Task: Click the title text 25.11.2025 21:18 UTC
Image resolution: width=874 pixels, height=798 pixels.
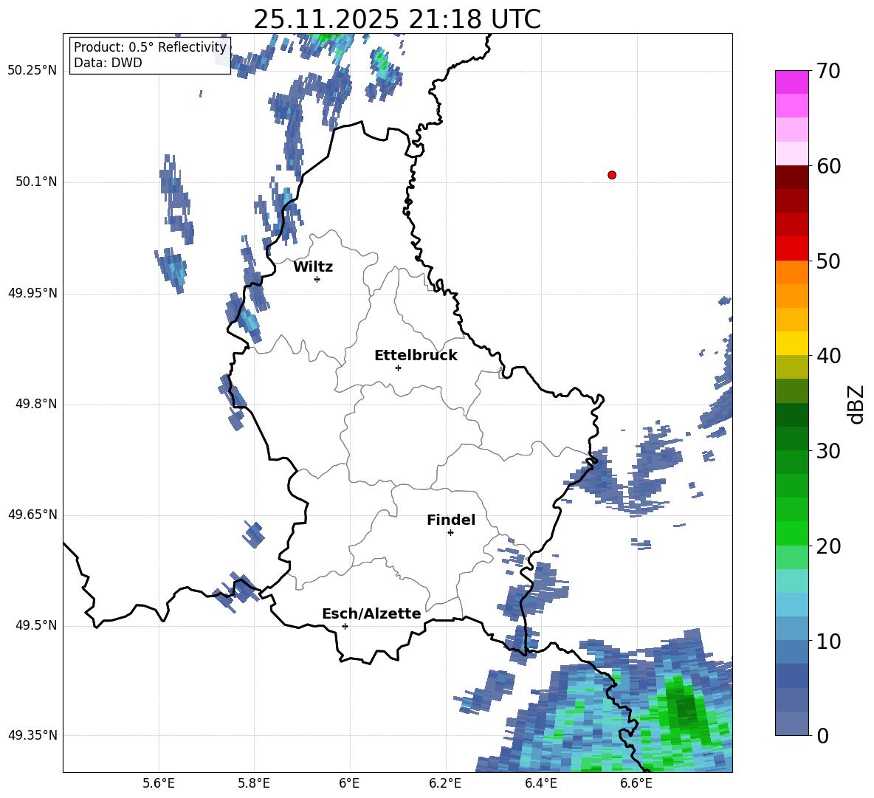Action: point(397,19)
